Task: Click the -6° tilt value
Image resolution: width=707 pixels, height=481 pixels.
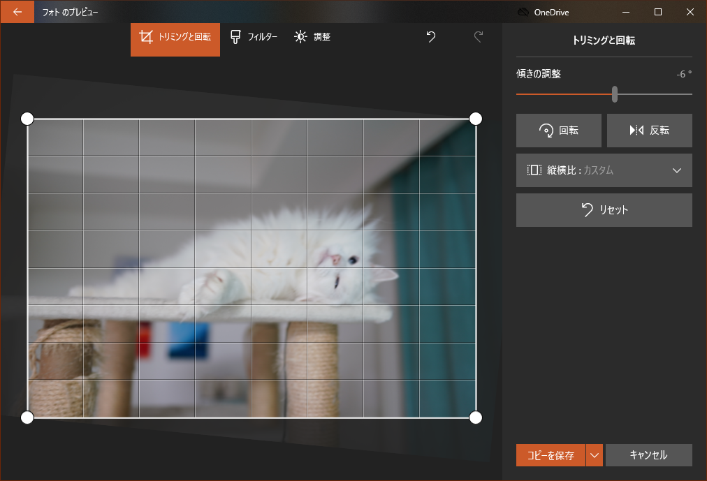Action: tap(684, 74)
